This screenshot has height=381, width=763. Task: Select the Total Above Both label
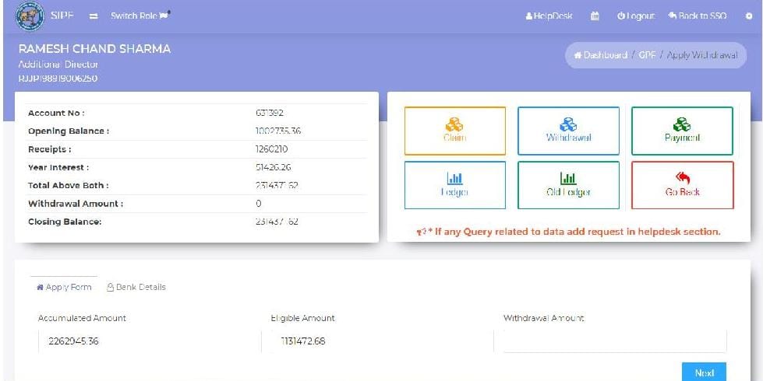[68, 185]
